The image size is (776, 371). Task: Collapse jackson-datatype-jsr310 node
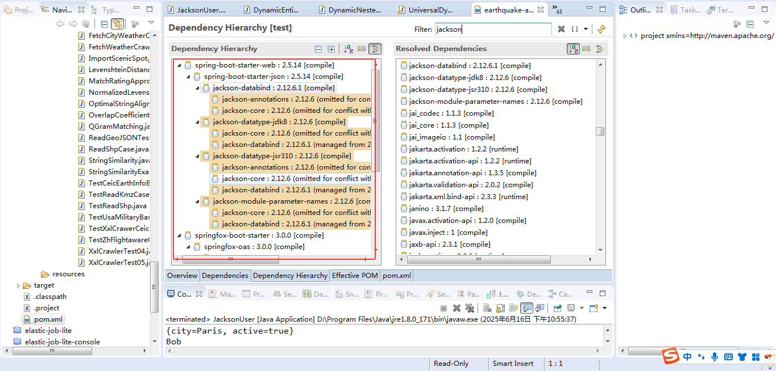pyautogui.click(x=197, y=156)
